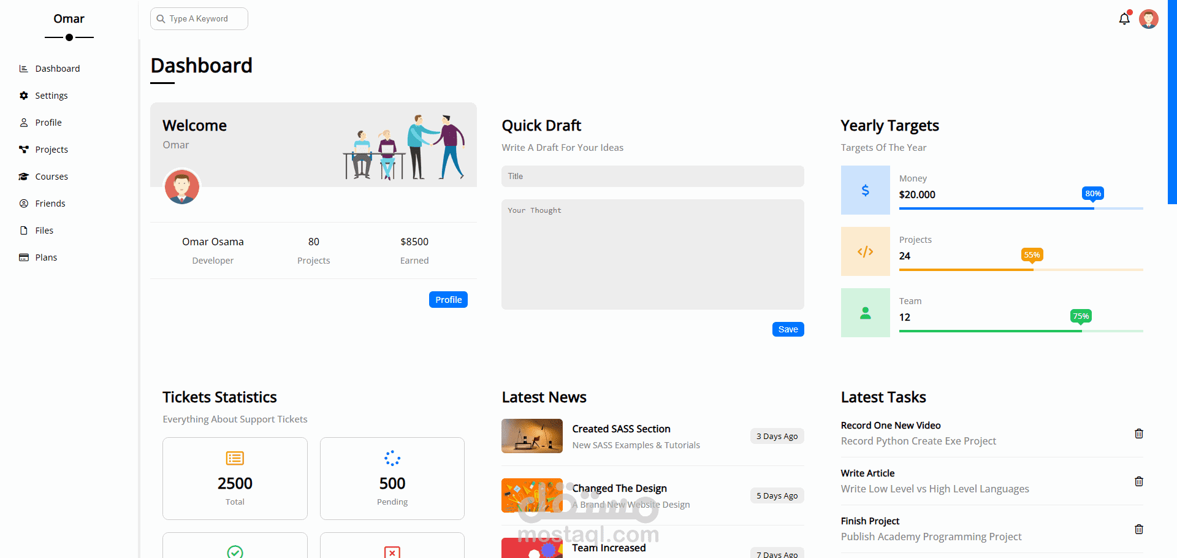1177x558 pixels.
Task: Delete the Write Article task
Action: (1139, 481)
